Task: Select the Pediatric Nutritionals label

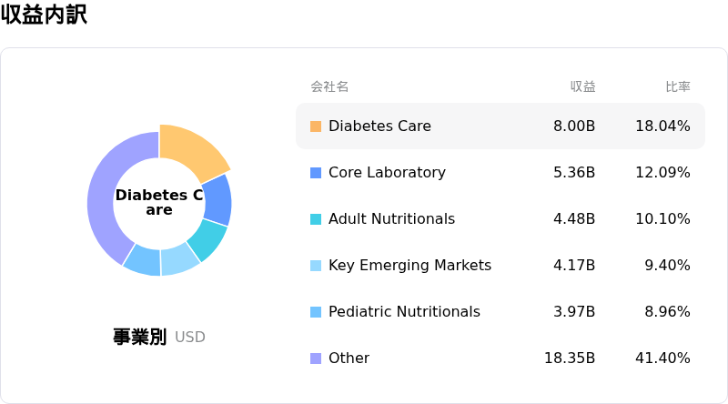Action: pos(404,312)
